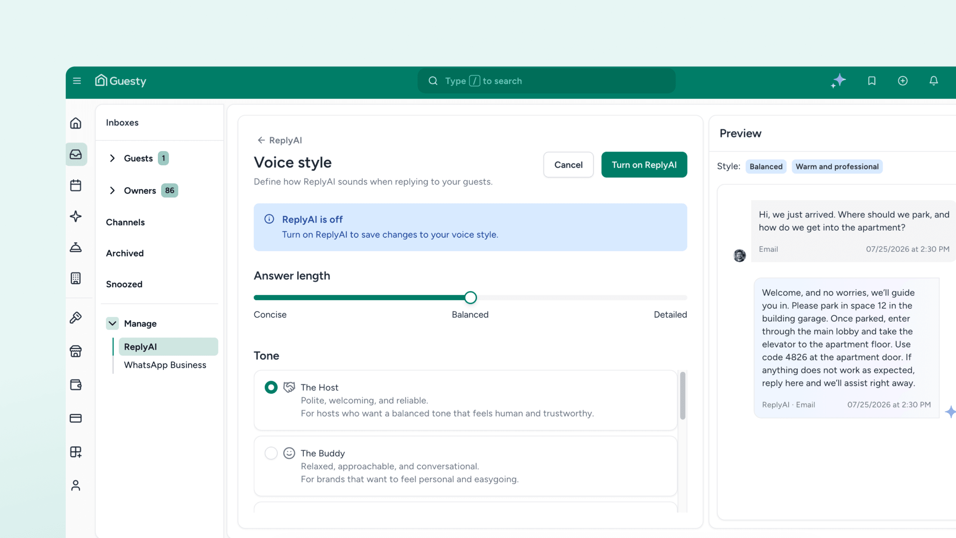Click the Manage section label
The height and width of the screenshot is (538, 956).
click(140, 324)
